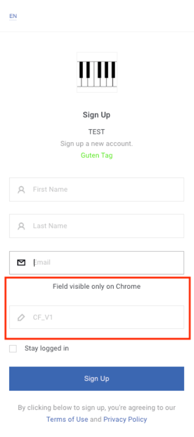
Task: Open the Privacy Policy link
Action: tap(125, 419)
